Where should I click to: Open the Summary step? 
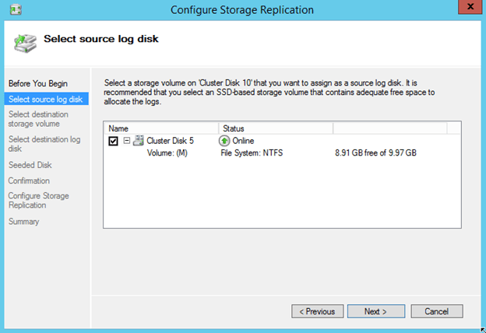[23, 221]
